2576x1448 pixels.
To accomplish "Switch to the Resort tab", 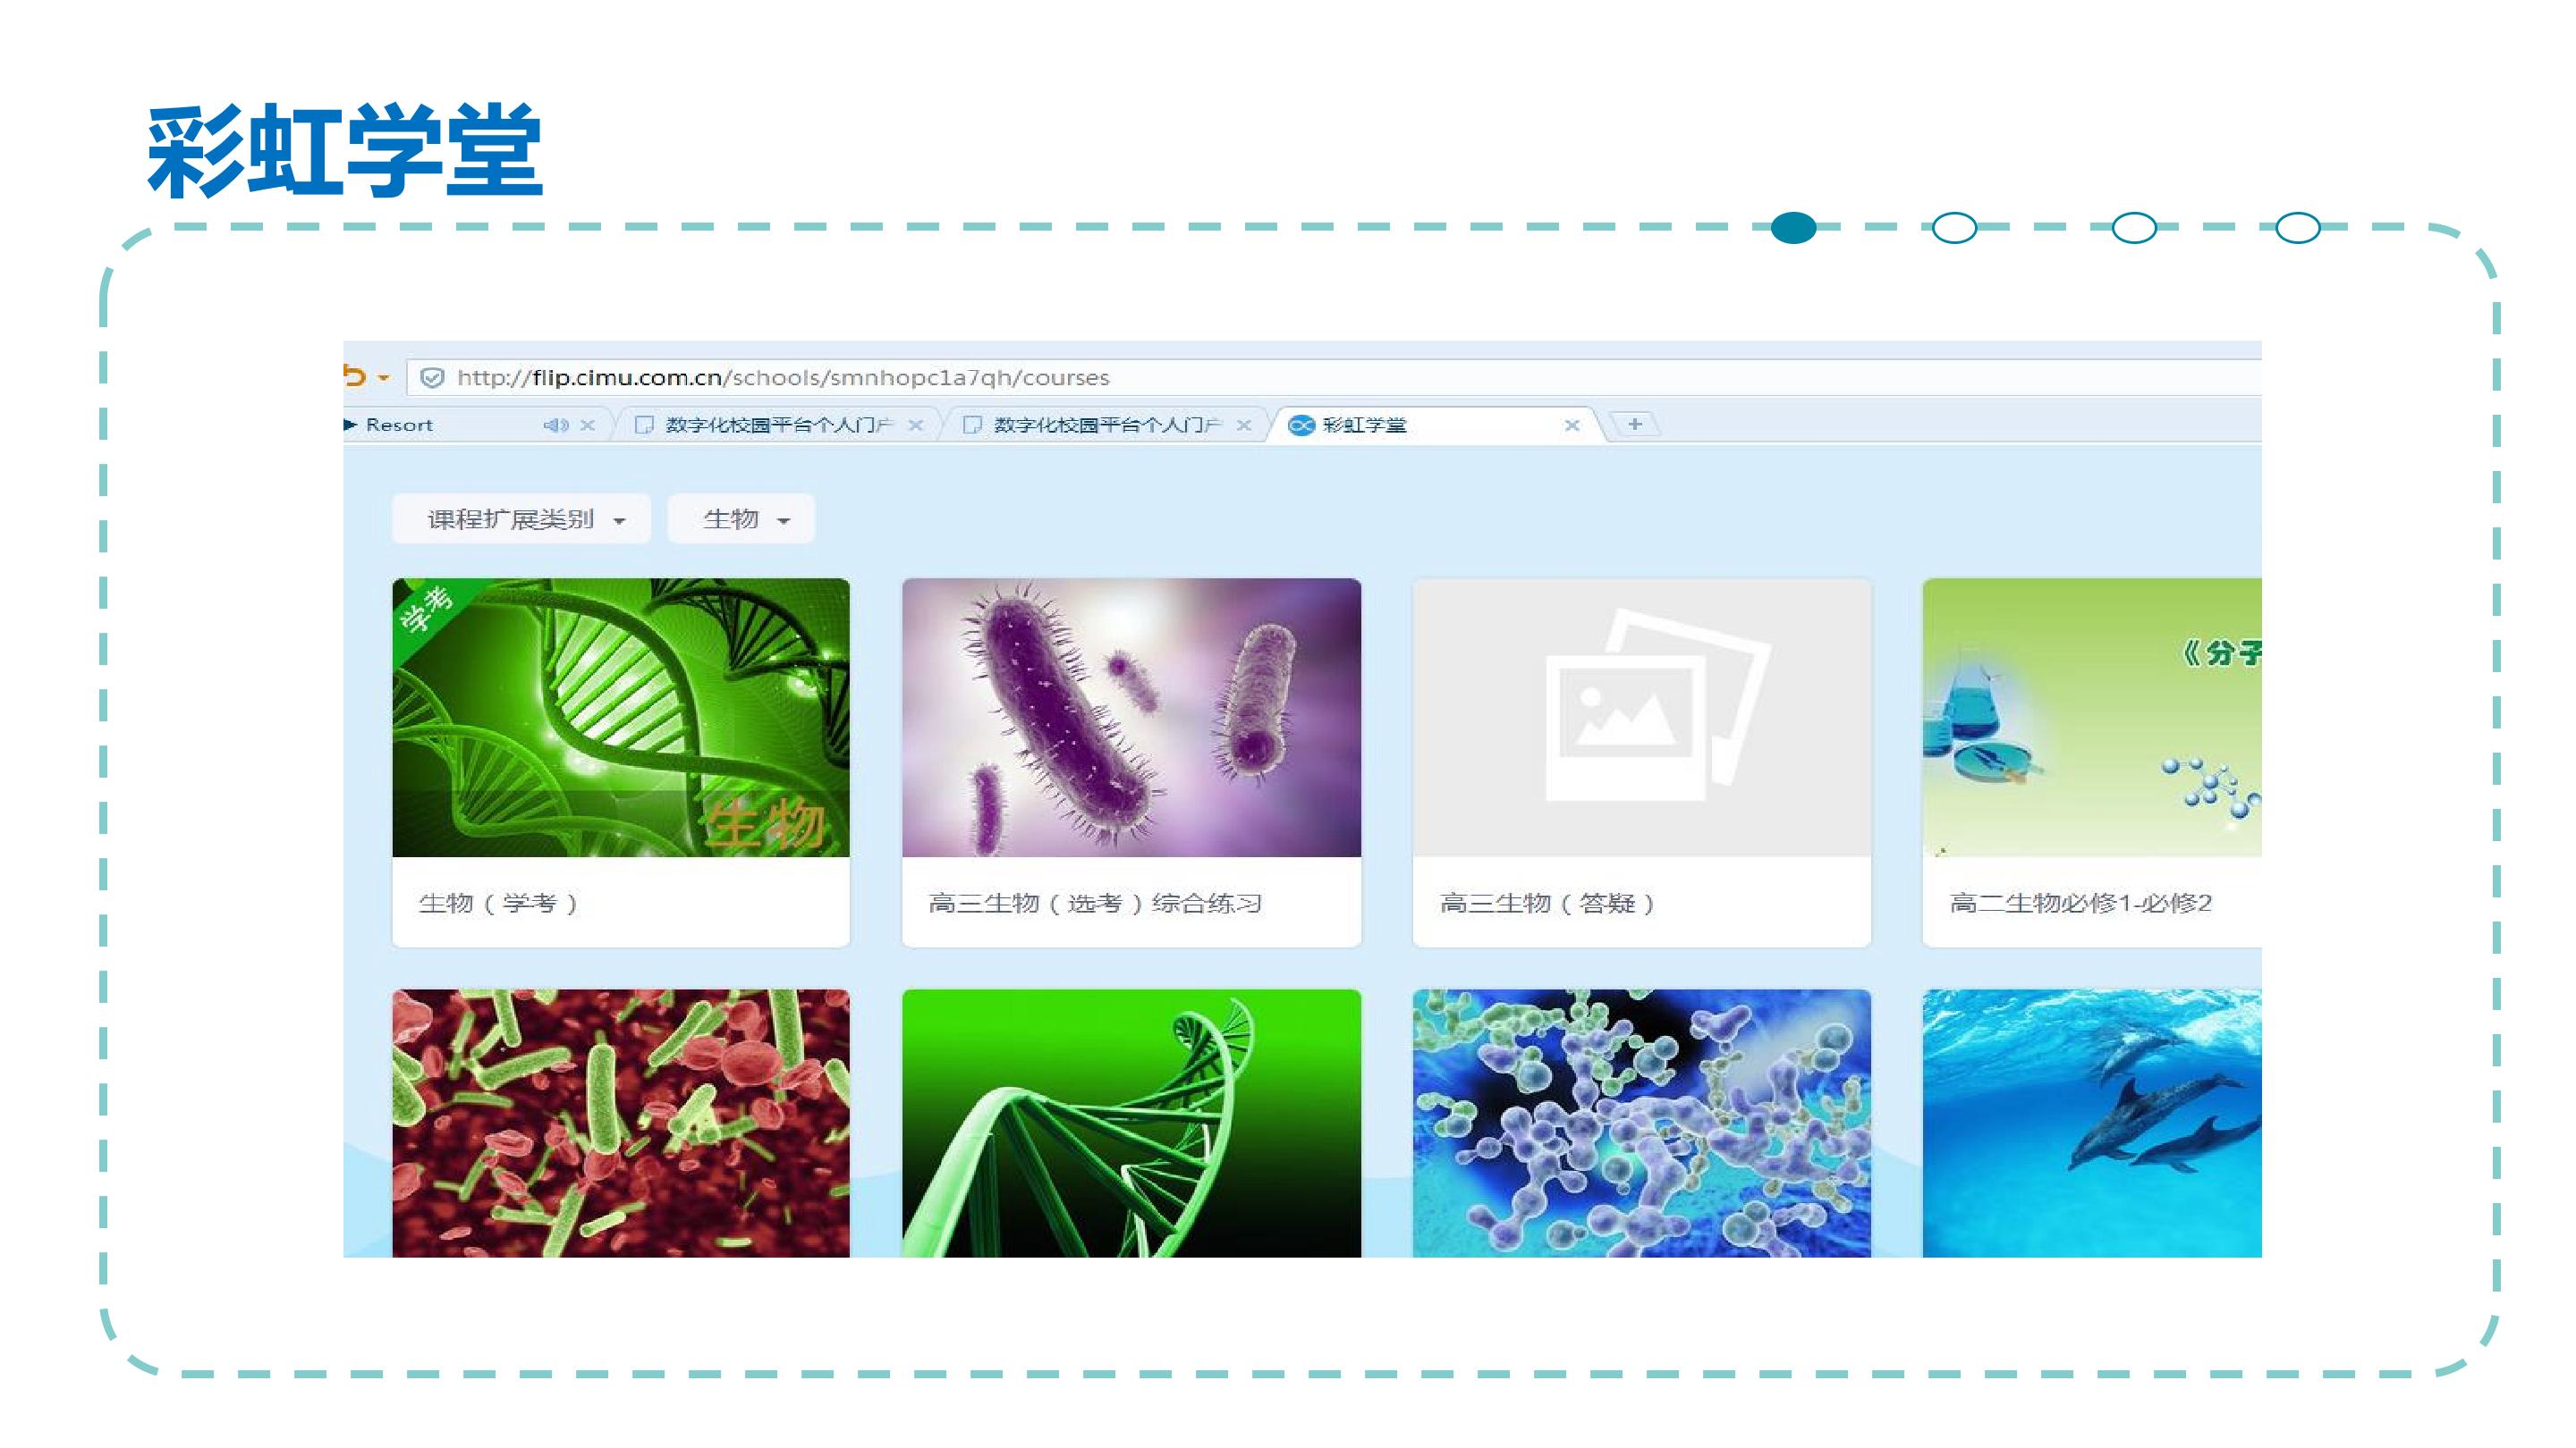I will 400,425.
